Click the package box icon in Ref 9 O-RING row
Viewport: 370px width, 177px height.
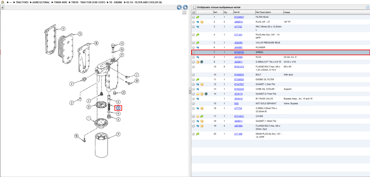tap(198, 62)
